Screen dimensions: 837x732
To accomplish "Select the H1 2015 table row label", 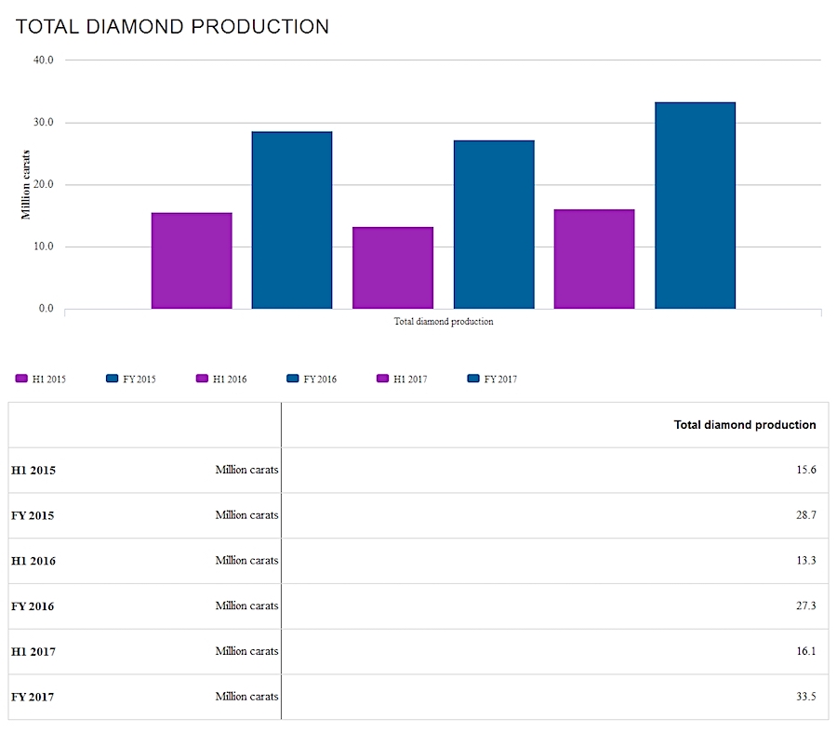I will pos(33,471).
